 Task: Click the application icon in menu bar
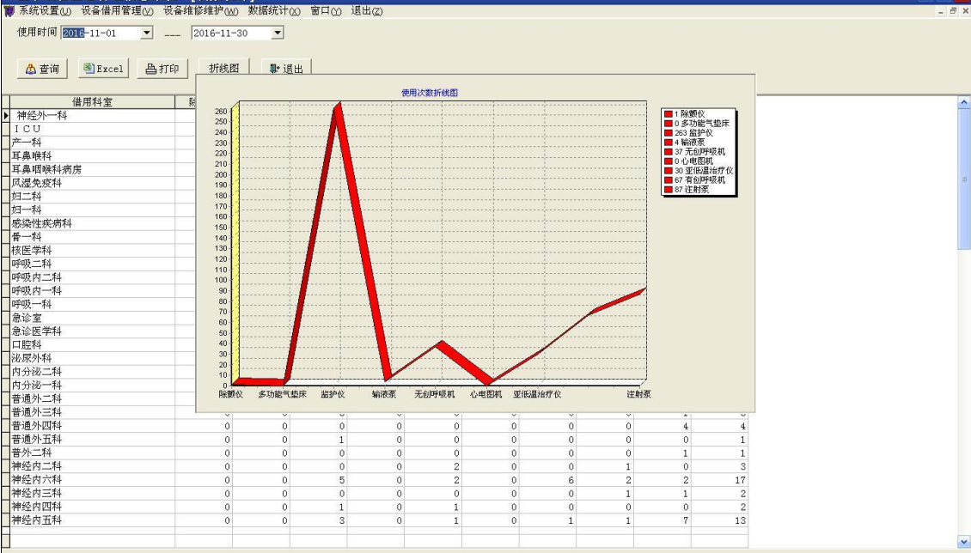click(9, 10)
